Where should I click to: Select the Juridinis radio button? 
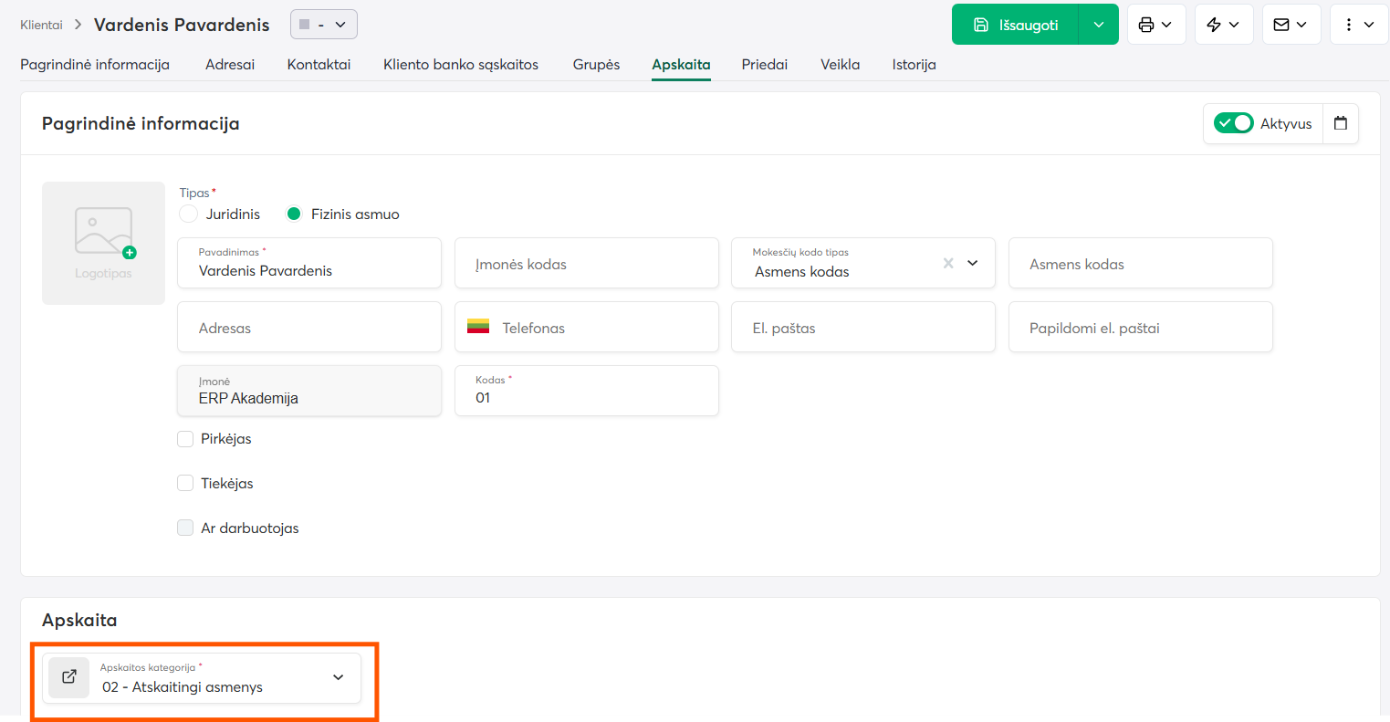click(x=189, y=214)
